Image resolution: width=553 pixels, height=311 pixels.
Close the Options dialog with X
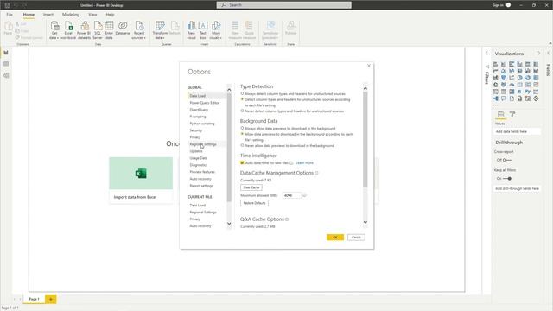point(369,66)
